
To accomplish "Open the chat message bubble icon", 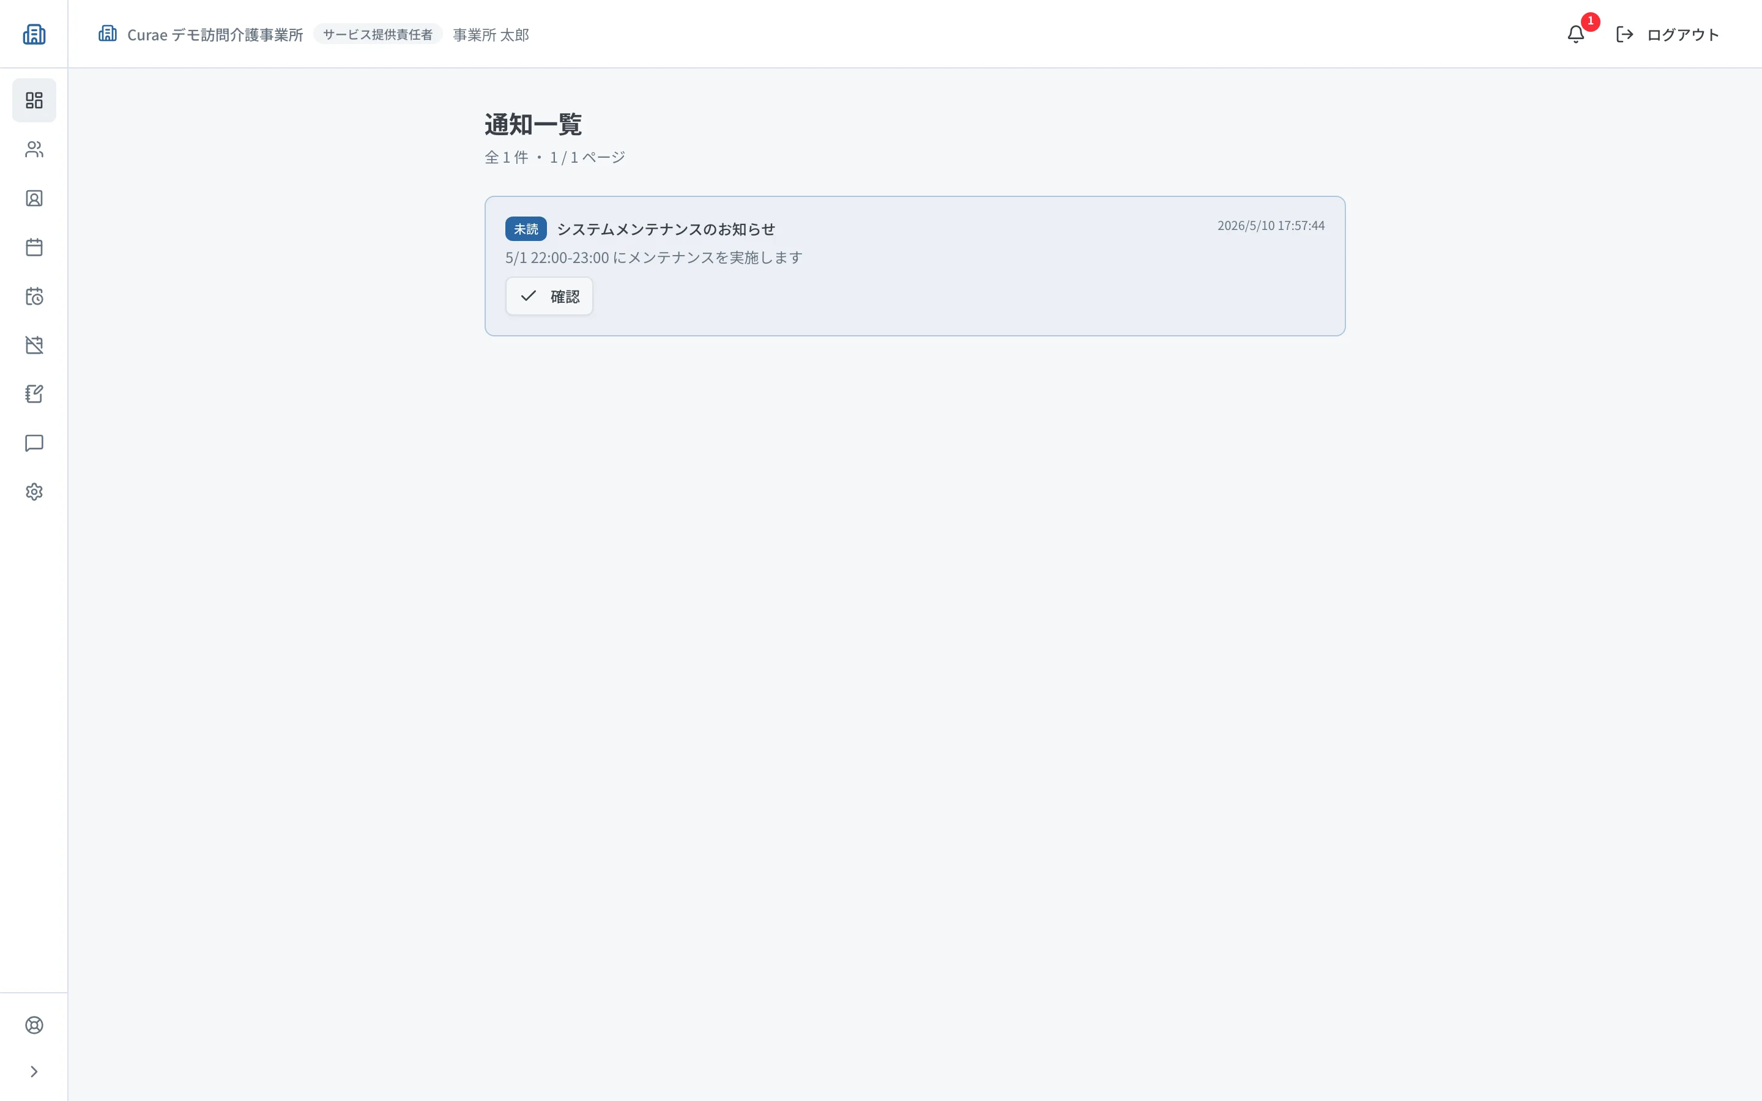I will pyautogui.click(x=34, y=443).
